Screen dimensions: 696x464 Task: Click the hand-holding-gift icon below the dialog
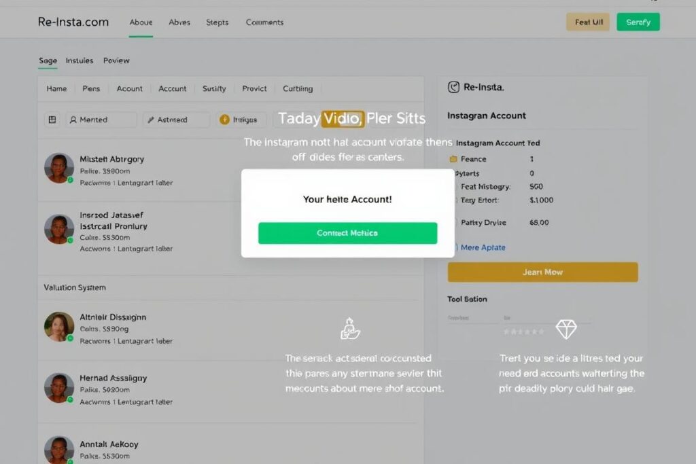click(x=350, y=329)
